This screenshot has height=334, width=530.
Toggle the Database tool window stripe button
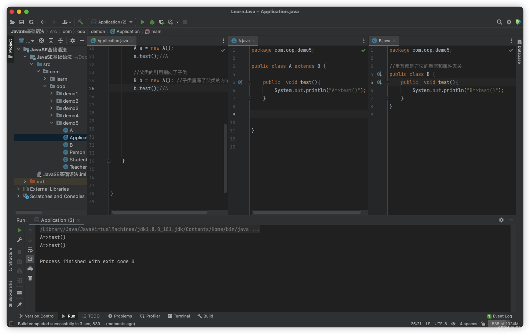519,52
